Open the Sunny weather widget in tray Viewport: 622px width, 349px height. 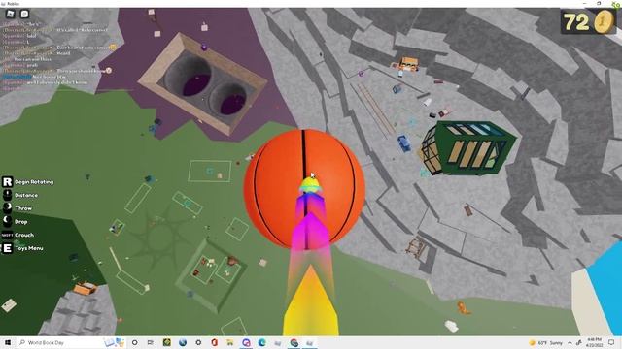coord(546,342)
